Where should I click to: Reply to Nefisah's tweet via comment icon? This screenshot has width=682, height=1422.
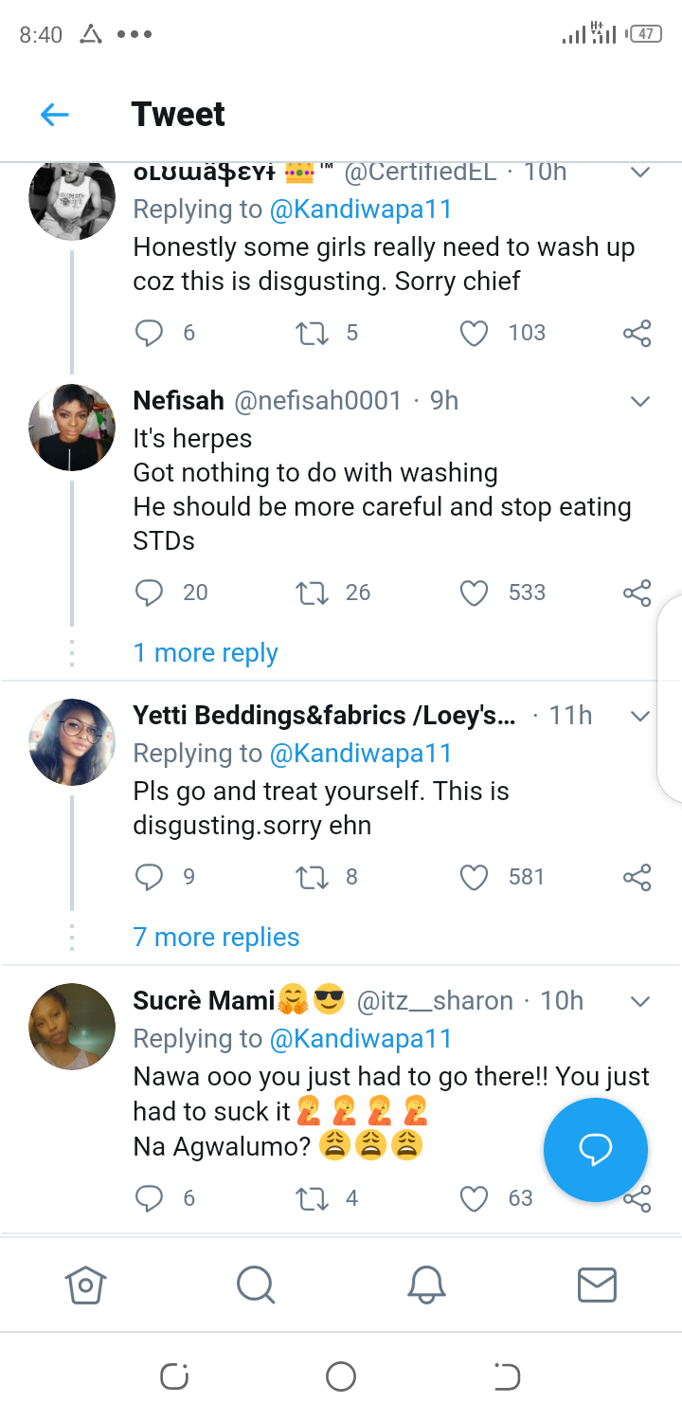coord(150,592)
